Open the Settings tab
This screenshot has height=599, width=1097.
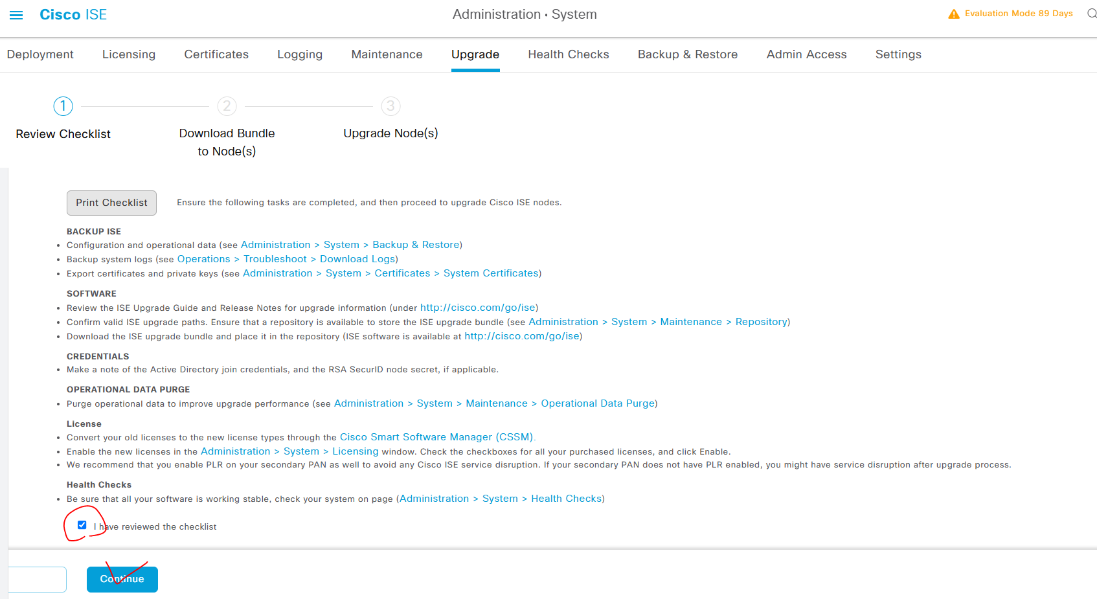[x=898, y=54]
